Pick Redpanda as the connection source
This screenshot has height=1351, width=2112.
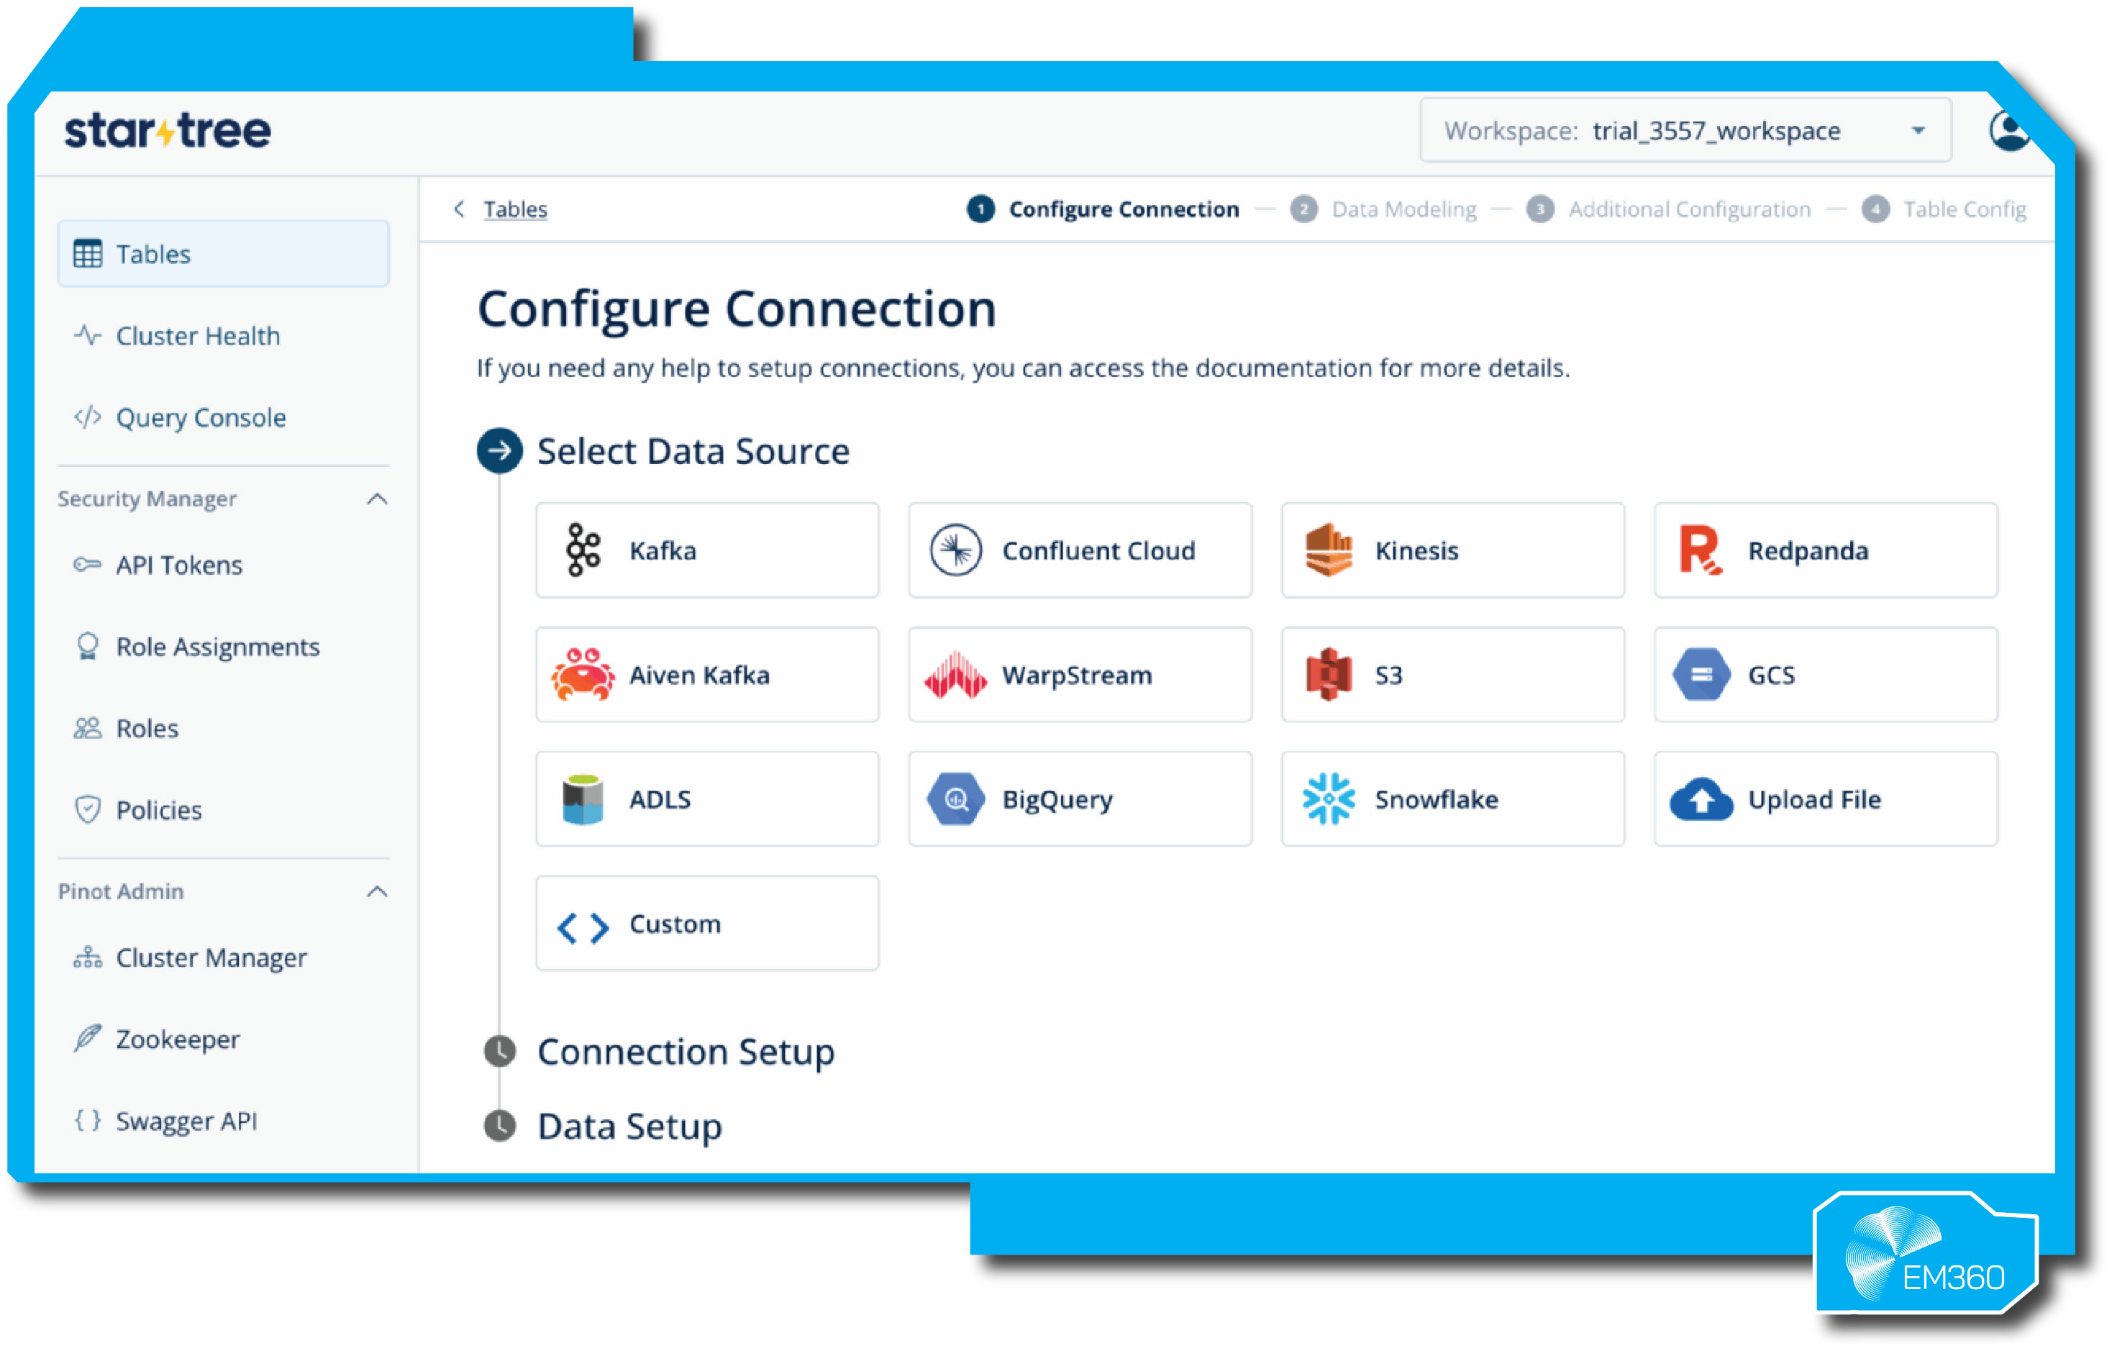1824,550
